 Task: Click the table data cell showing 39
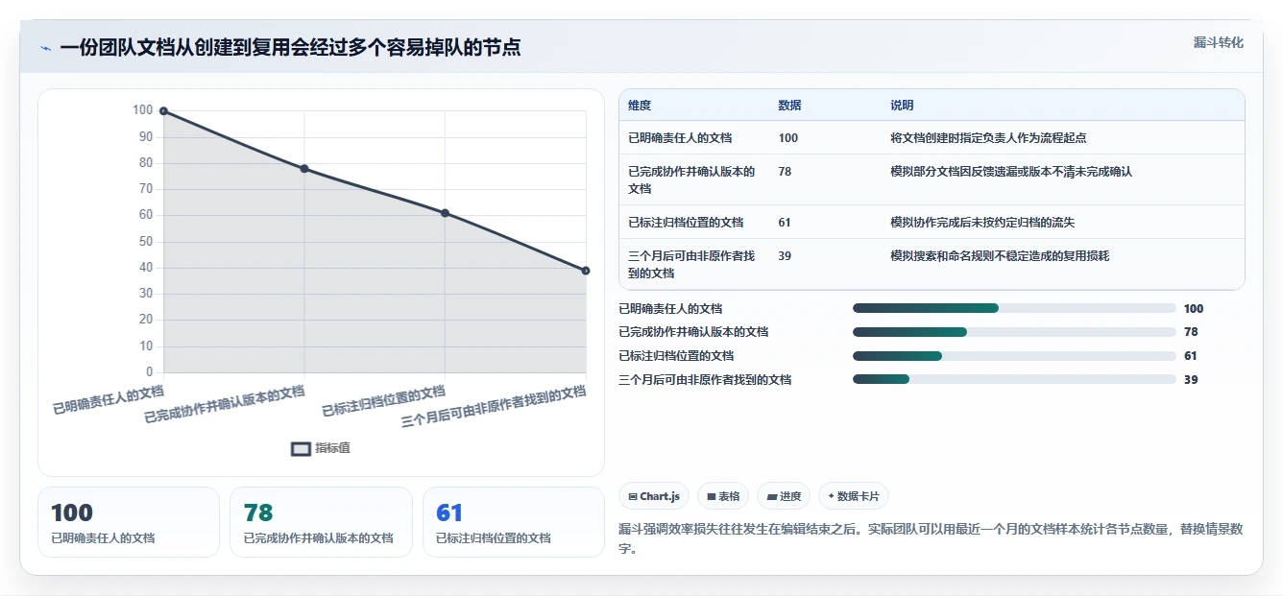pyautogui.click(x=785, y=256)
